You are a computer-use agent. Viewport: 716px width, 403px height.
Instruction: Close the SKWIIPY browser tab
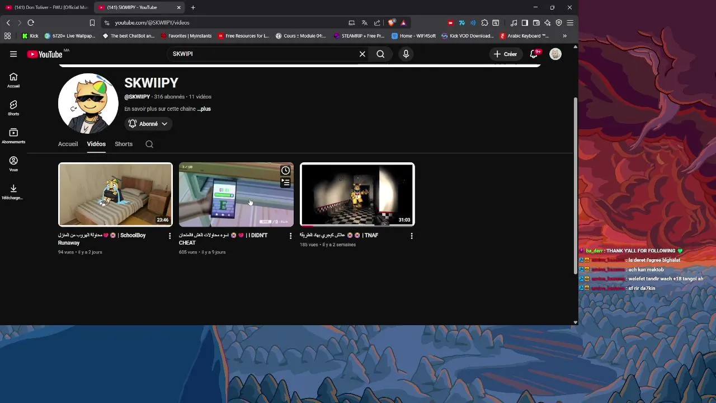pos(179,7)
